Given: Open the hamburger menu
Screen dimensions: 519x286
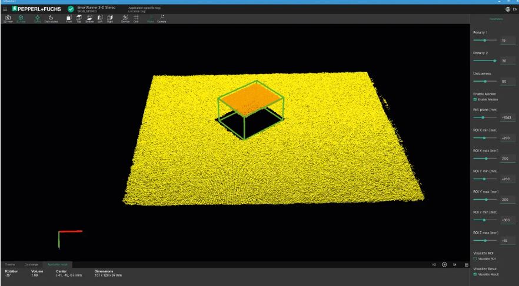Looking at the screenshot, I should pyautogui.click(x=5, y=9).
